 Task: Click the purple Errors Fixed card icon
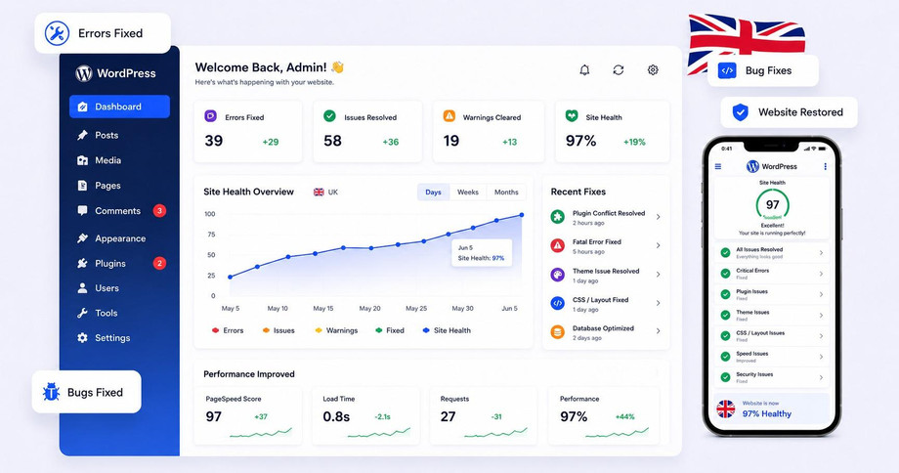click(x=210, y=116)
